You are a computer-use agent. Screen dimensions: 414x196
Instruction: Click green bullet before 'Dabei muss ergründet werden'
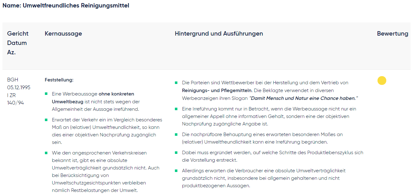(x=176, y=153)
